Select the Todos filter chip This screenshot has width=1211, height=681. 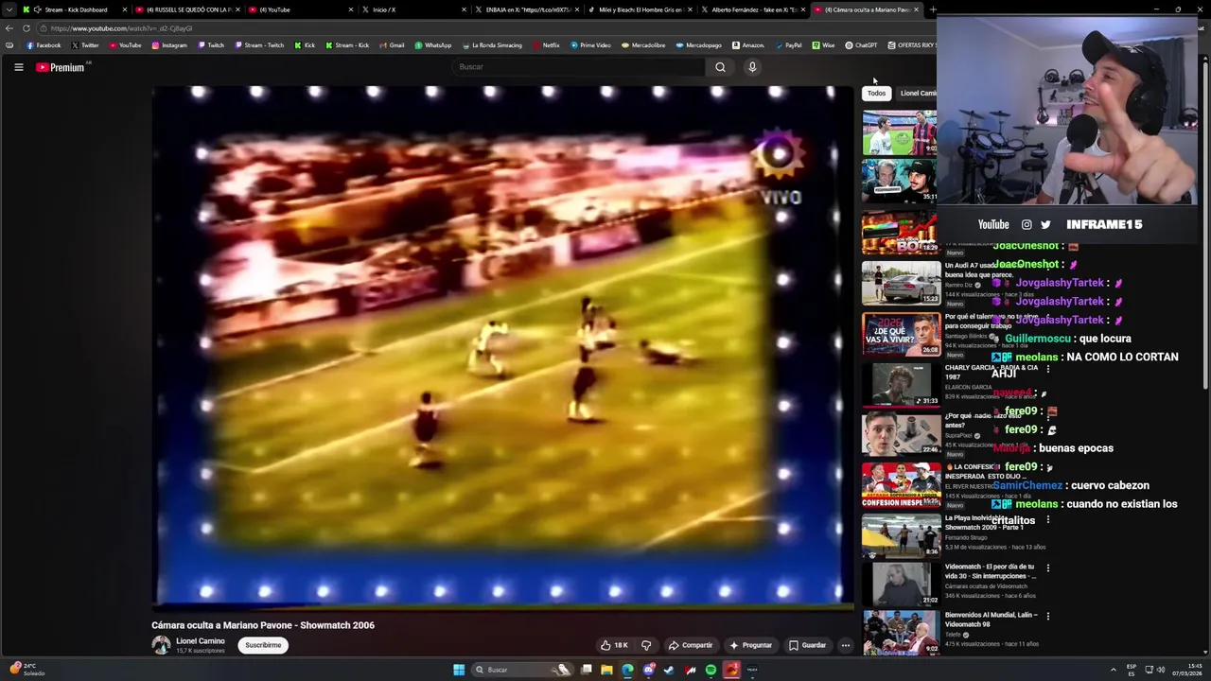coord(877,93)
